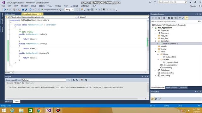Auto-hide pin for Output panel
Viewport: 202px width, 113px height.
[x=145, y=77]
